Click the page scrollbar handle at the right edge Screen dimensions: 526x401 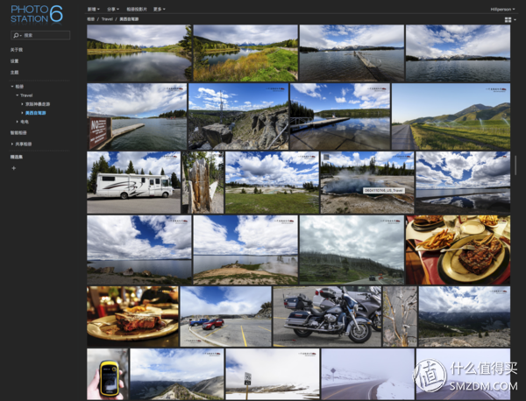click(516, 165)
